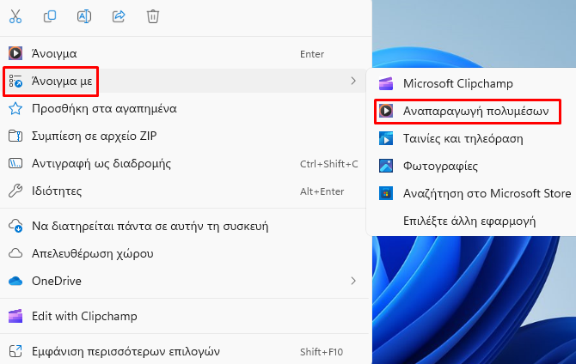The width and height of the screenshot is (576, 364).
Task: Choose Προσθήκη στα αγαπημένα
Action: click(185, 109)
